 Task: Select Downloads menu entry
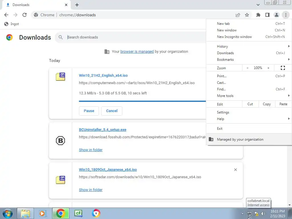249,53
